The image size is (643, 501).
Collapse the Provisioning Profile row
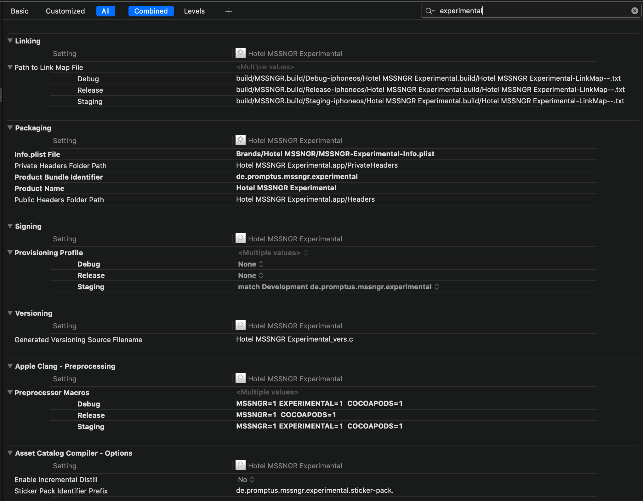[10, 252]
